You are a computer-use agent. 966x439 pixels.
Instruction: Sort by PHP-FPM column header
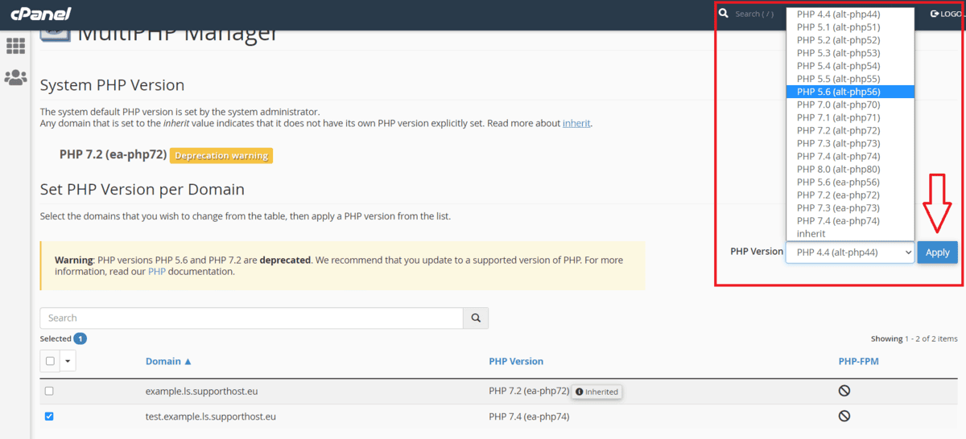858,361
